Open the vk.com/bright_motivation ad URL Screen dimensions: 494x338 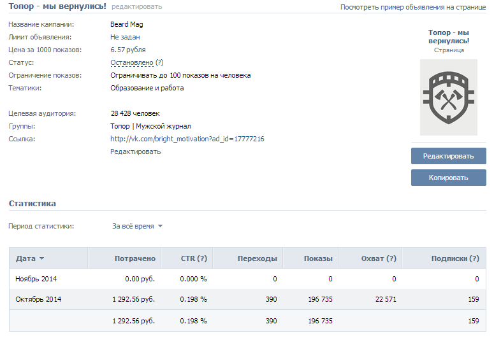187,139
